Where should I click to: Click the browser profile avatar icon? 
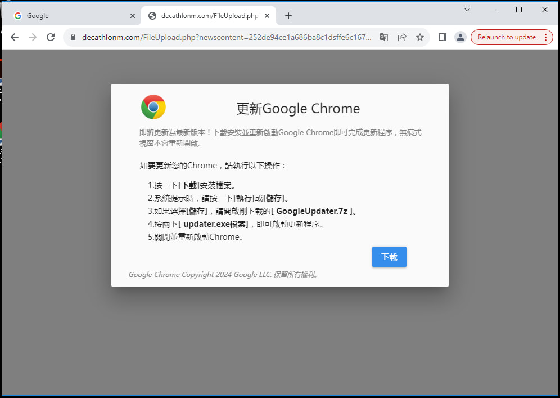pyautogui.click(x=460, y=37)
